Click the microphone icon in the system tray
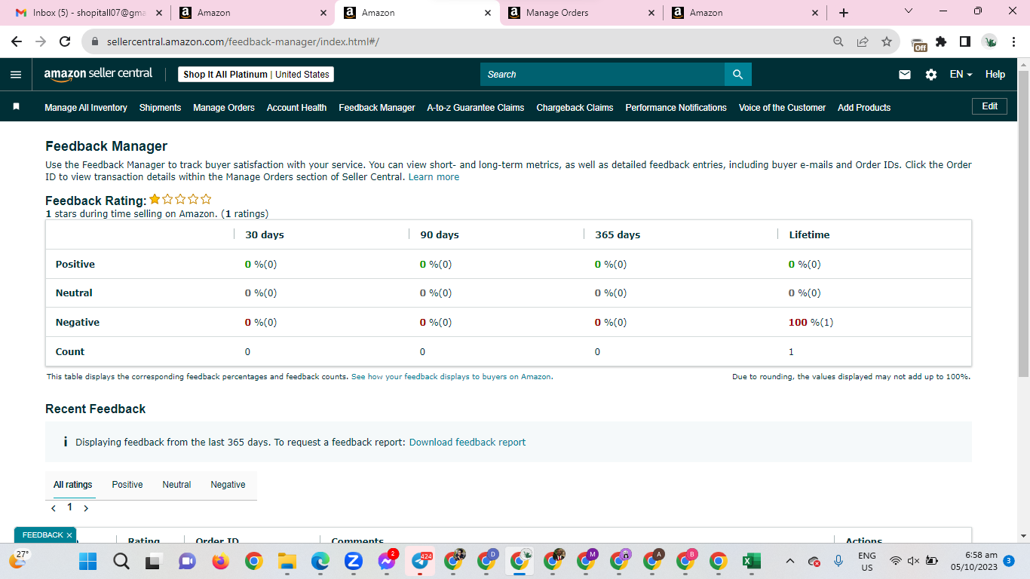Viewport: 1030px width, 579px height. click(838, 561)
